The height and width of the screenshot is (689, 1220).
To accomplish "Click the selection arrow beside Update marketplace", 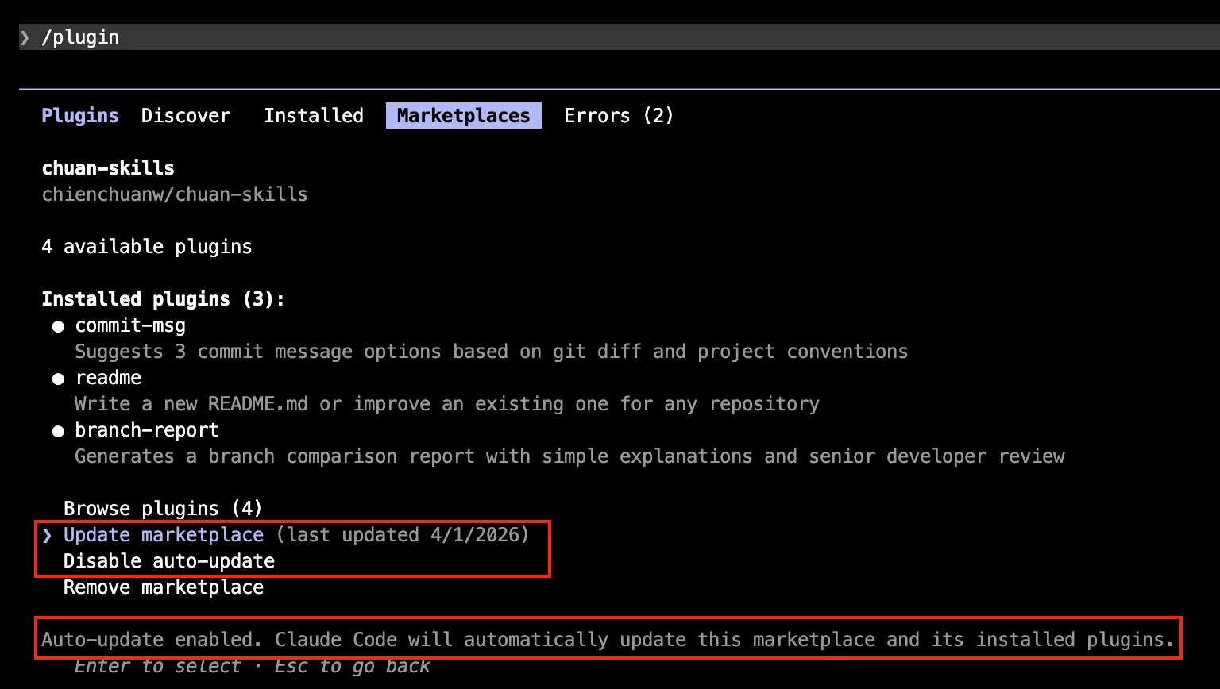I will tap(48, 535).
